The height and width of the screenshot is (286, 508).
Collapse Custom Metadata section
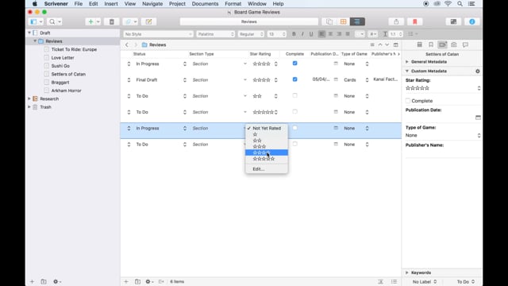pos(407,71)
